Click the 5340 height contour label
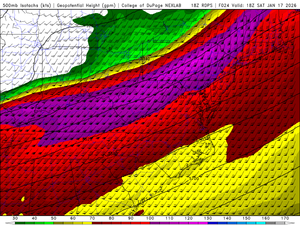This screenshot has width=300, height=225. pos(145,58)
